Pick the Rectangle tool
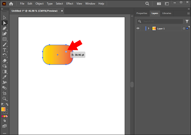This screenshot has height=135, width=191. [5, 39]
